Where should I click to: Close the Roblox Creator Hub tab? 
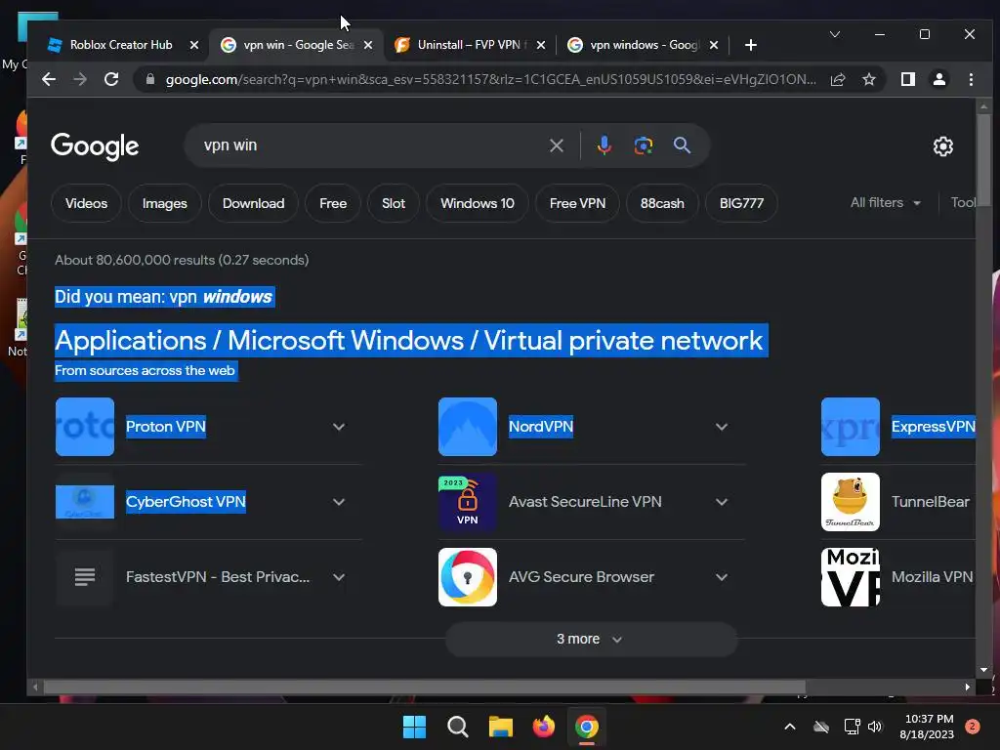[194, 45]
